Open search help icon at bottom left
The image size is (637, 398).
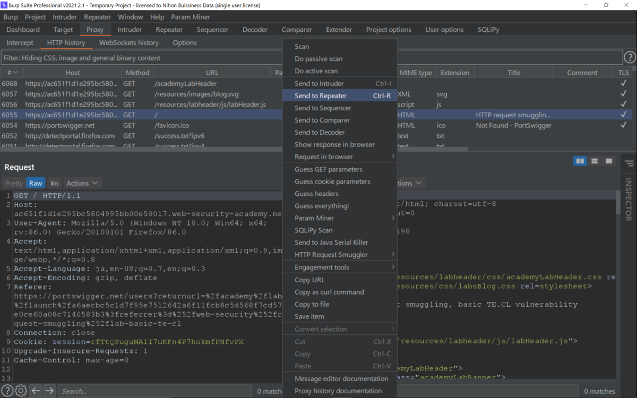pyautogui.click(x=7, y=391)
